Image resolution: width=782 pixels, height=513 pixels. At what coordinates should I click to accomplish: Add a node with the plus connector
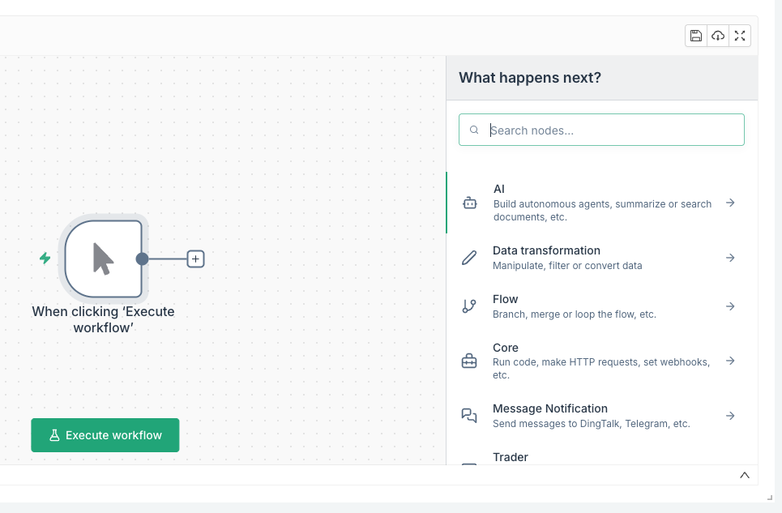tap(194, 259)
